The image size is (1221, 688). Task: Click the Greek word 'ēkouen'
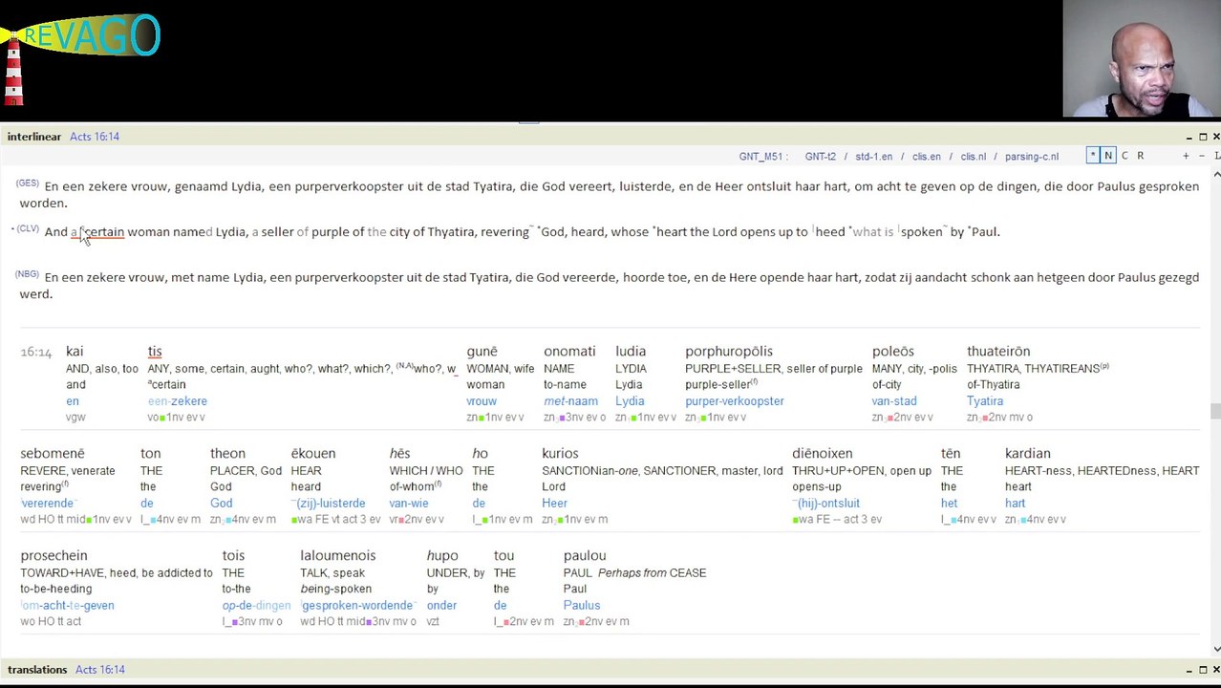313,454
